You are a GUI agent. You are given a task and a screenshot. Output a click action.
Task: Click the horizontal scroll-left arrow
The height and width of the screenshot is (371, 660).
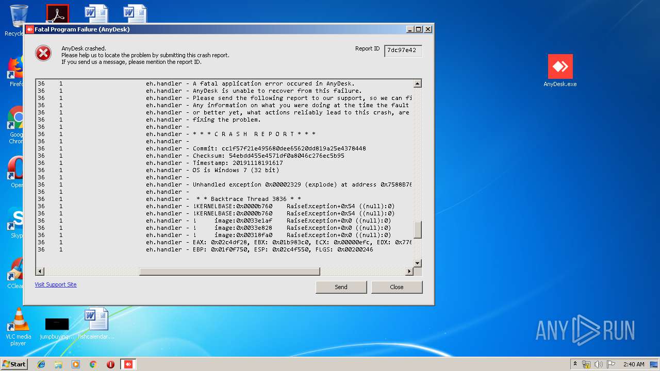(40, 272)
